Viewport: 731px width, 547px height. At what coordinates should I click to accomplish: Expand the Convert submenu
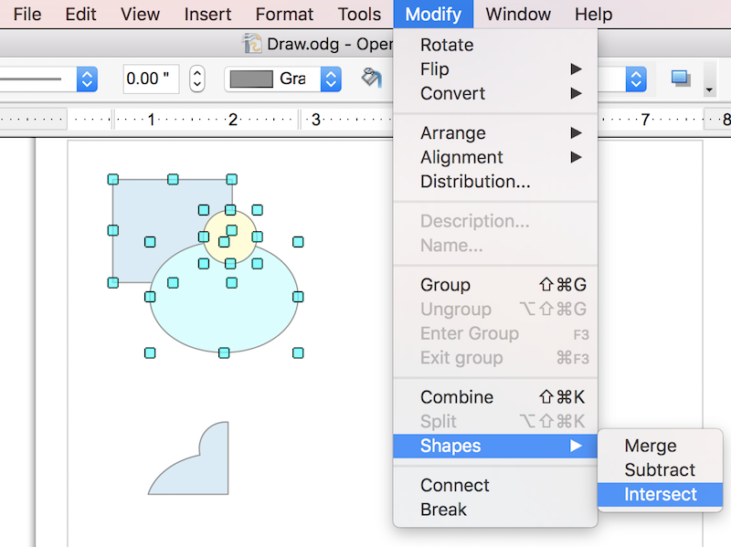[x=452, y=93]
